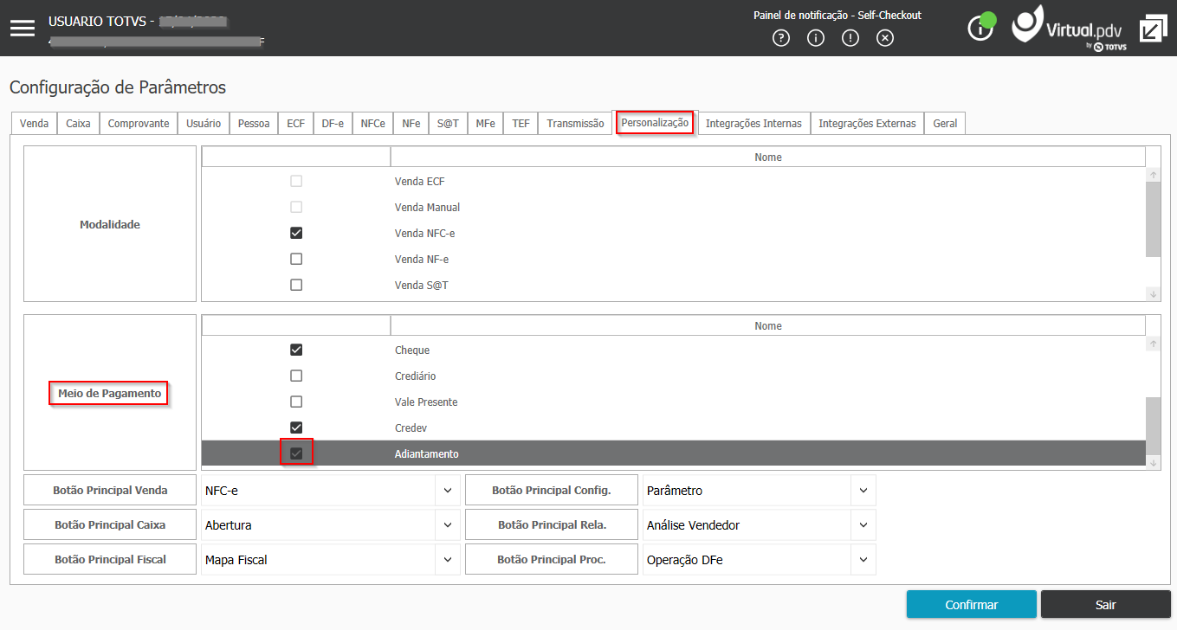Click the Meio de Pagamento label

(x=109, y=393)
